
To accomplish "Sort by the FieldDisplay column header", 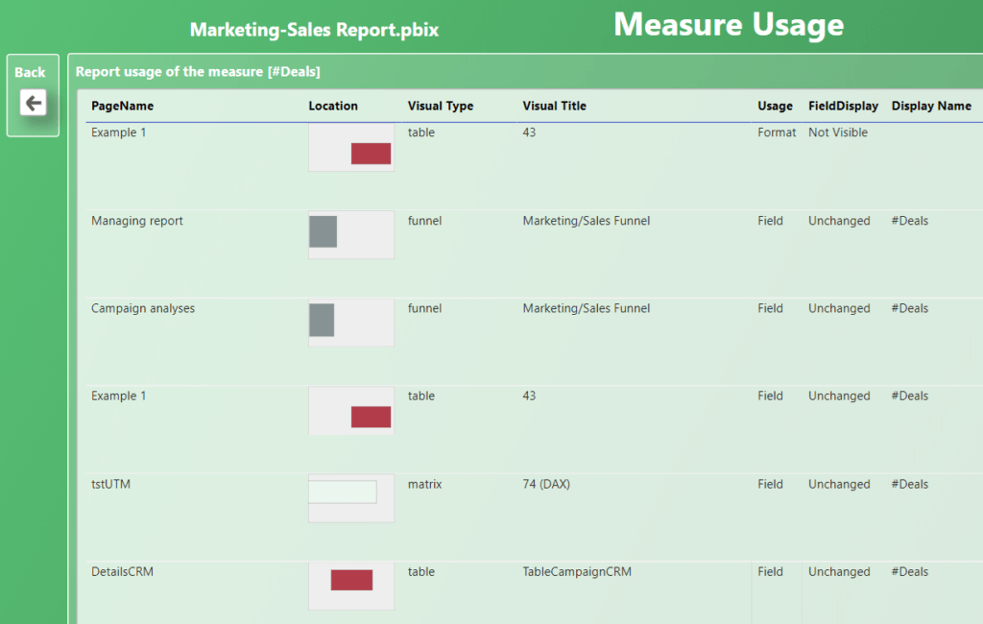I will coord(843,107).
